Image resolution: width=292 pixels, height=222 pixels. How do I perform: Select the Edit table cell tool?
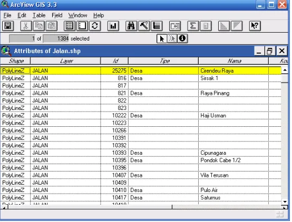(x=172, y=39)
